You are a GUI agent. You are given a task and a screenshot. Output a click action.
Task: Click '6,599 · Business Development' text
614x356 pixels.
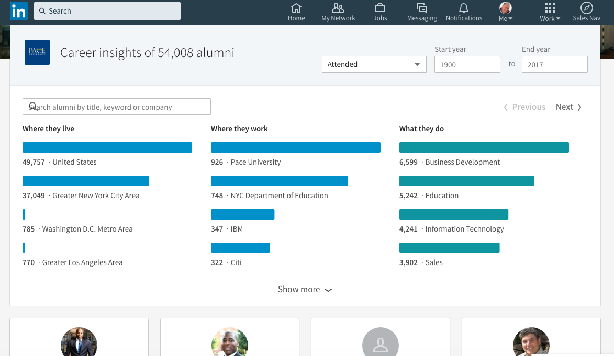point(450,162)
